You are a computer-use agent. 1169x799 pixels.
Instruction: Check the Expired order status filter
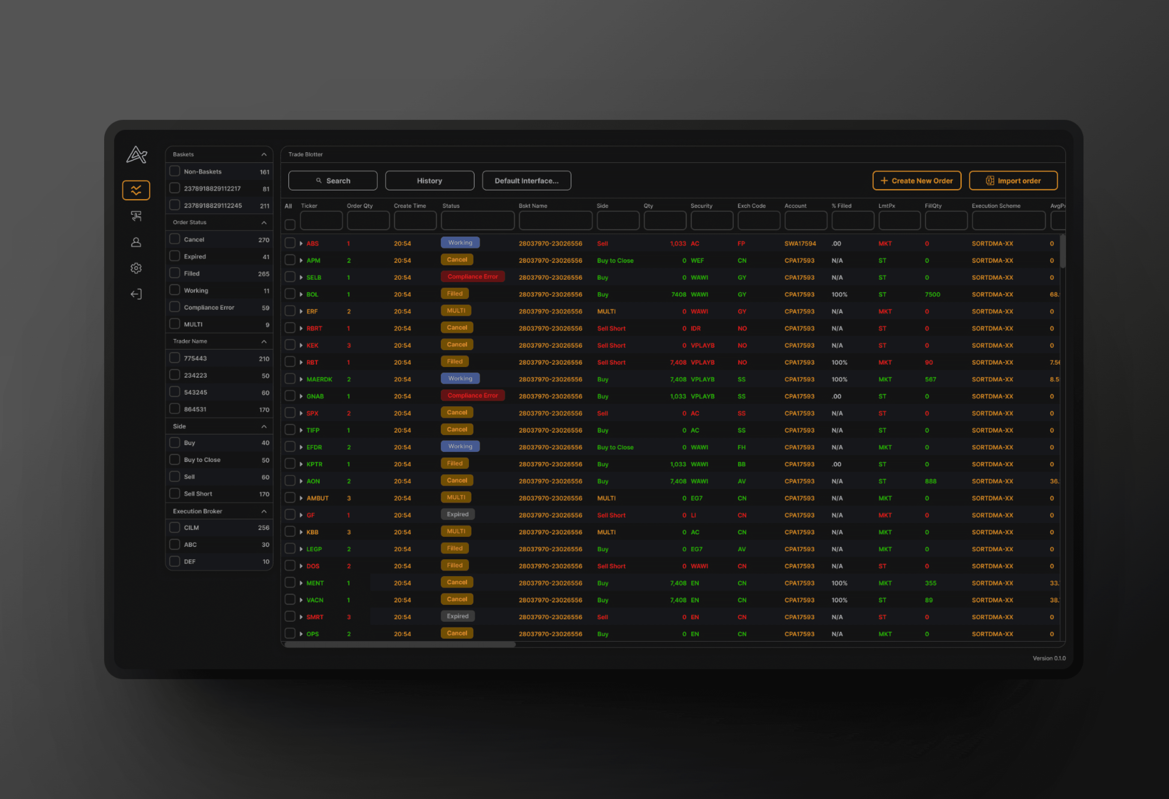point(175,256)
